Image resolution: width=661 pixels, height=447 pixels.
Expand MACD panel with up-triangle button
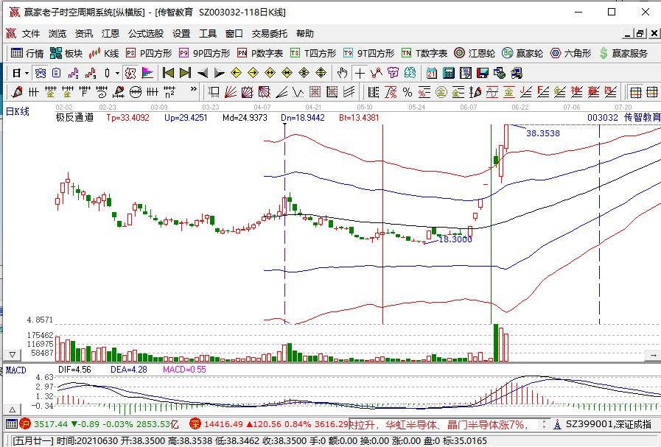pyautogui.click(x=13, y=409)
